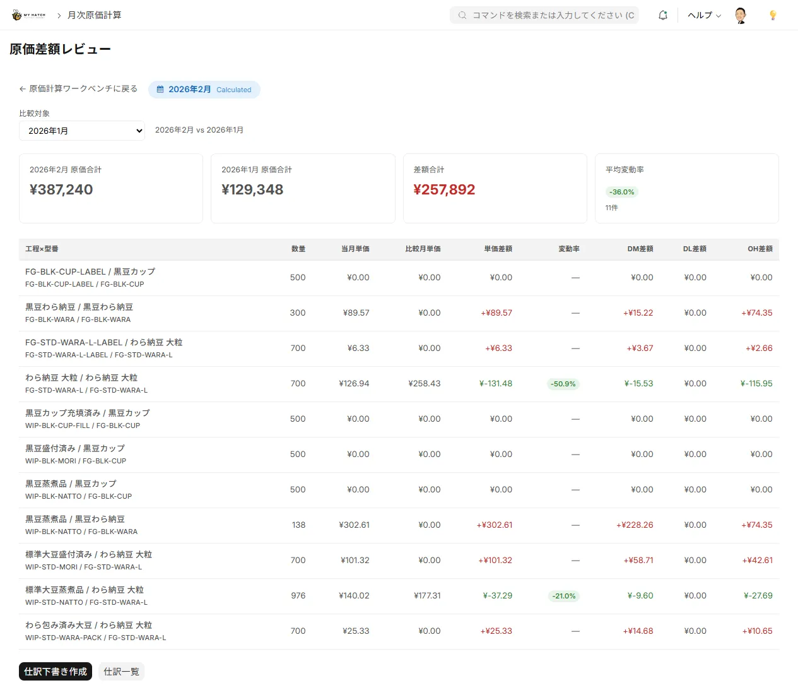Screen dimensions: 798x690
Task: Click the -36.0% average rate badge
Action: point(621,192)
